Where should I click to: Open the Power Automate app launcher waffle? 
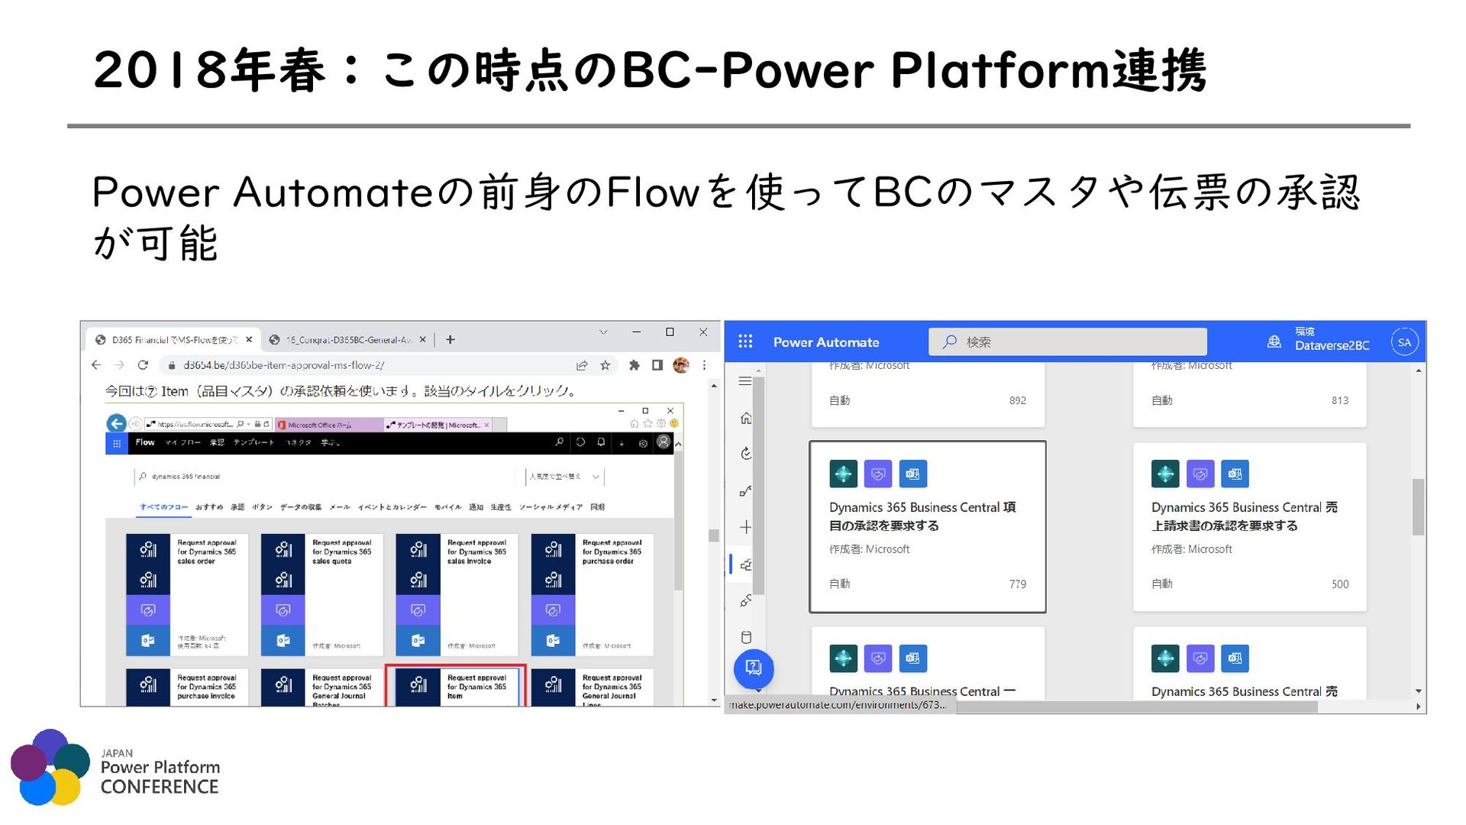tap(745, 341)
